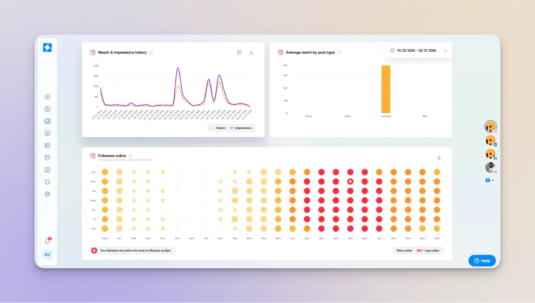Open the notifications bell with badge
The height and width of the screenshot is (303, 535).
click(x=48, y=241)
